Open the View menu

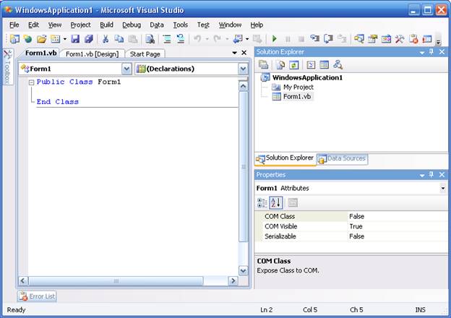point(55,25)
